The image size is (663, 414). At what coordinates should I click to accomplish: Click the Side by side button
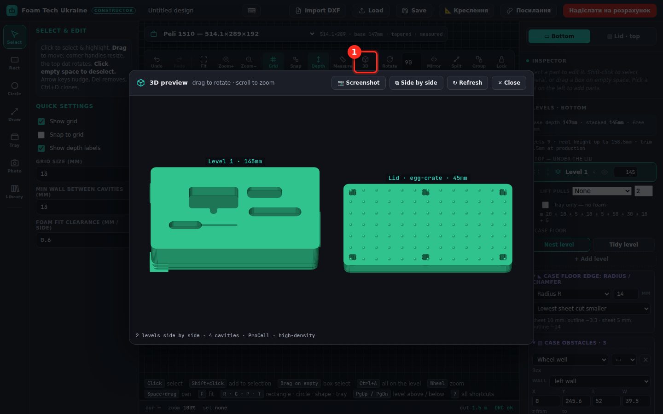[x=416, y=83]
